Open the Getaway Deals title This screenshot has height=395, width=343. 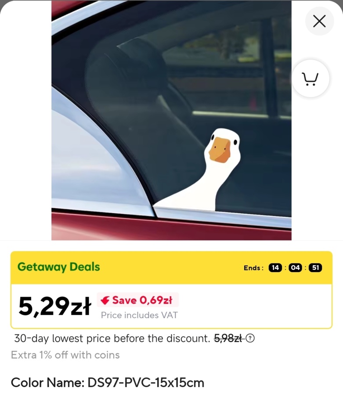pyautogui.click(x=59, y=267)
